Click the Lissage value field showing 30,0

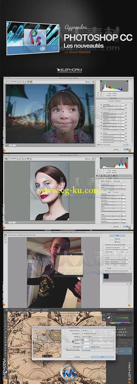click(125, 258)
